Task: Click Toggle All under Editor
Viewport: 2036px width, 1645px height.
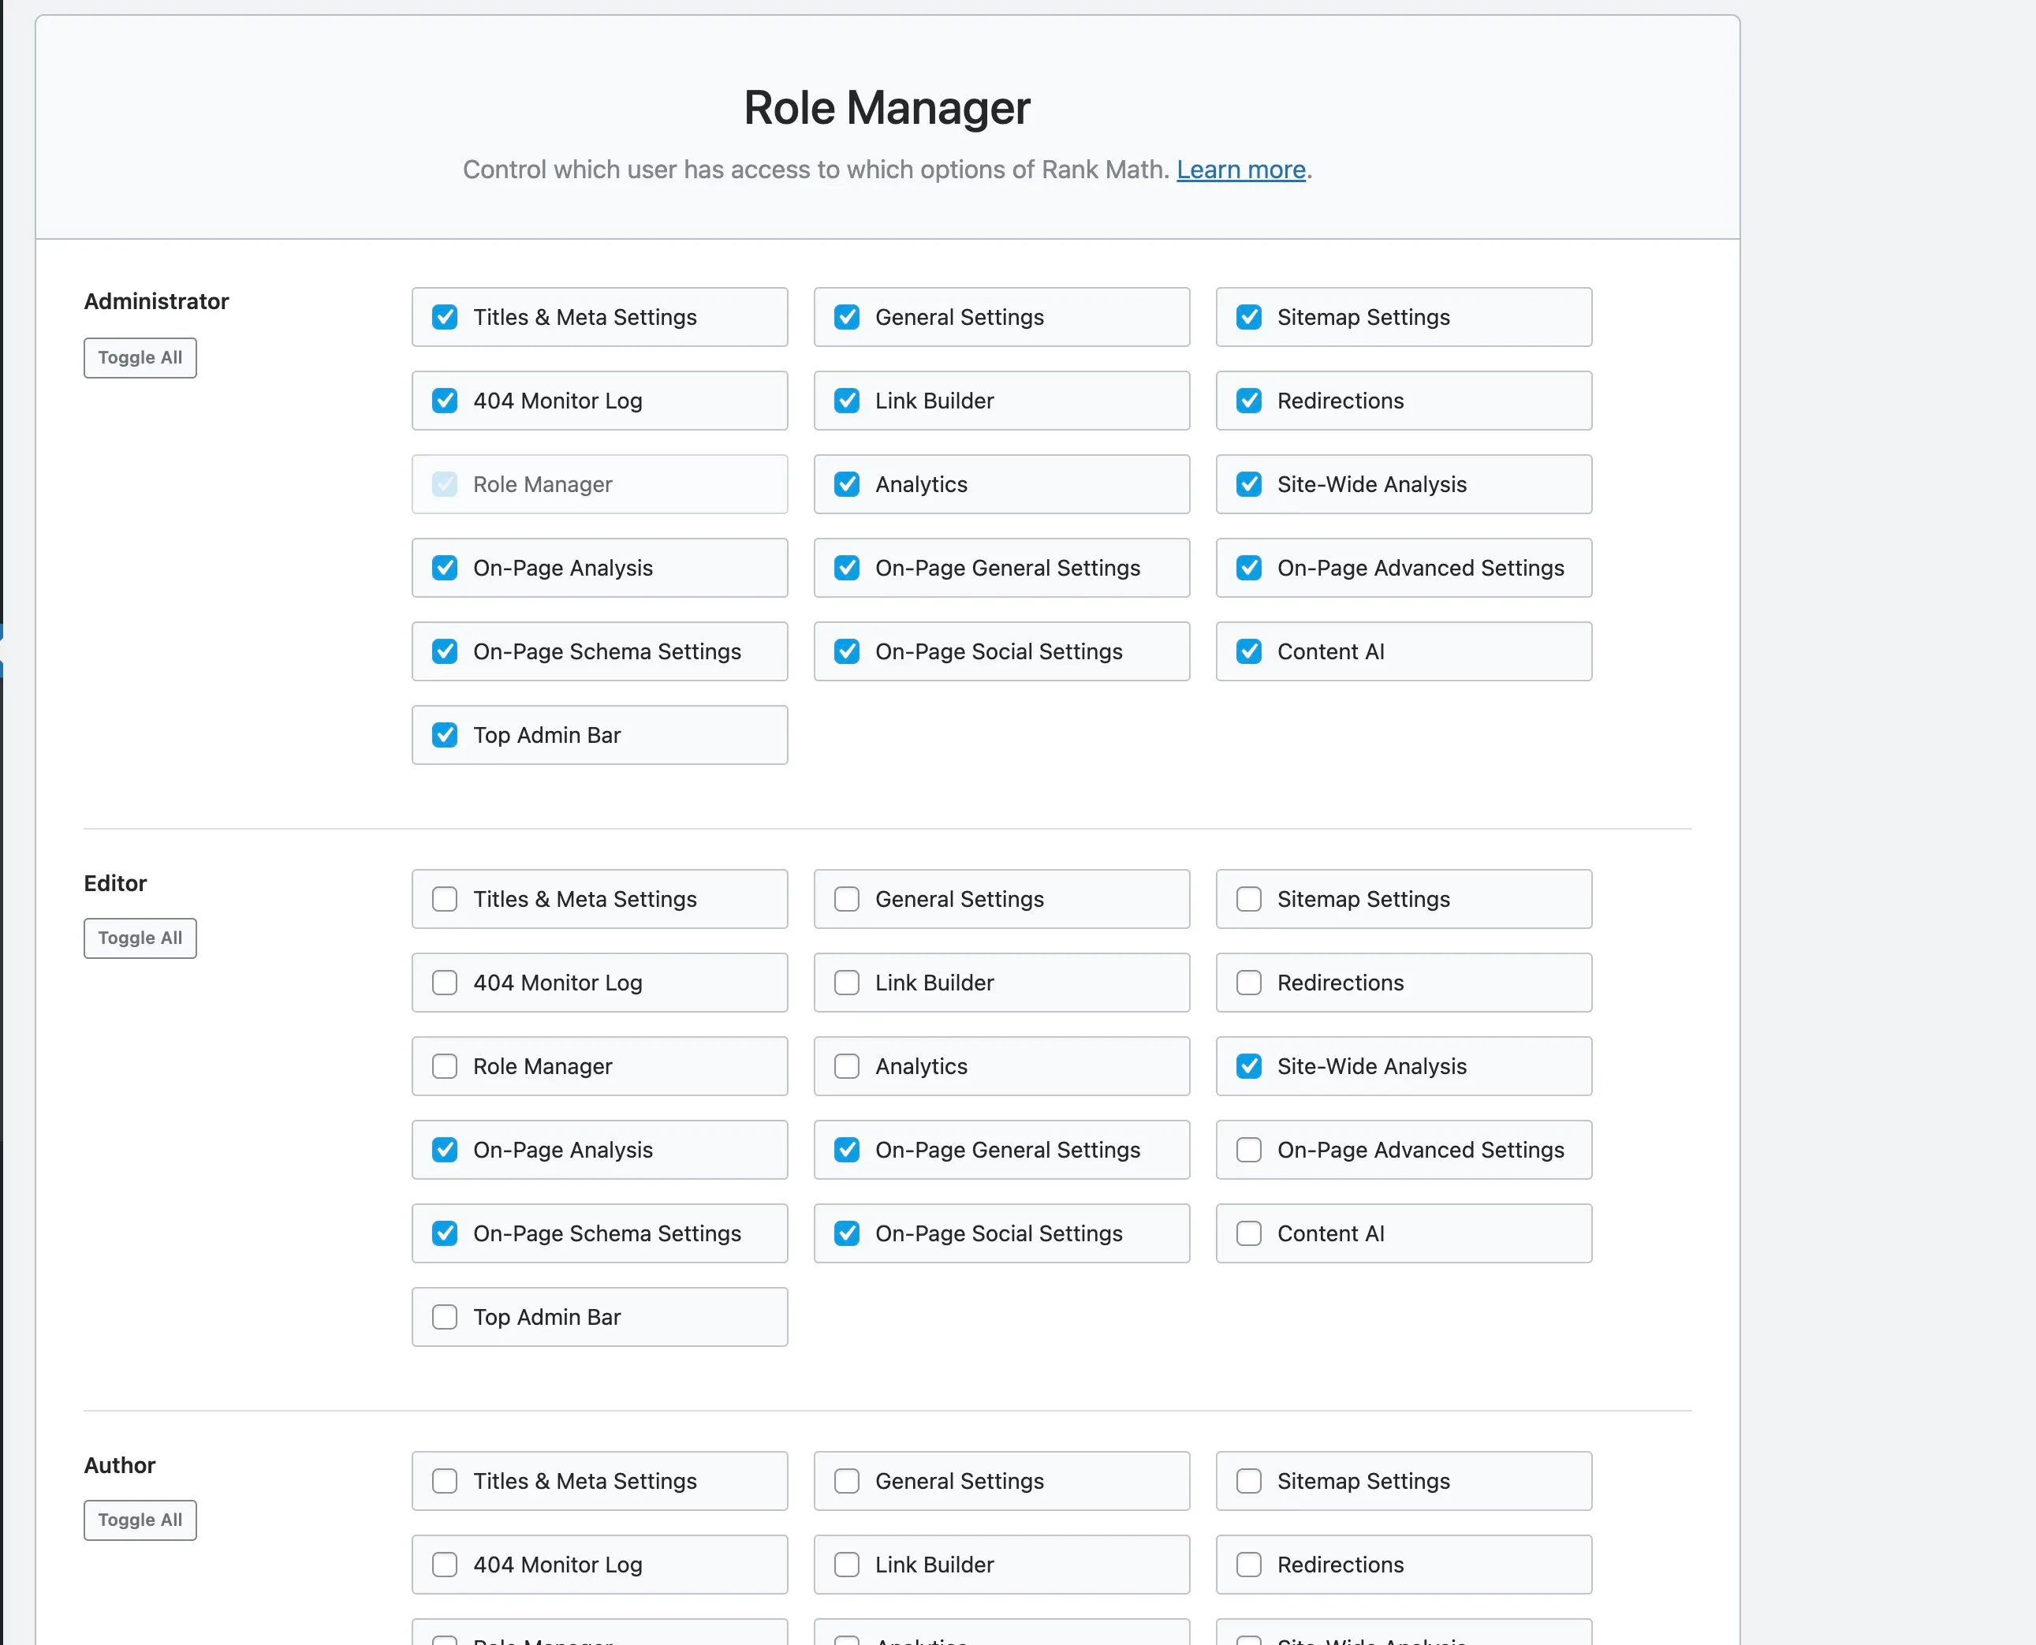Action: point(140,938)
